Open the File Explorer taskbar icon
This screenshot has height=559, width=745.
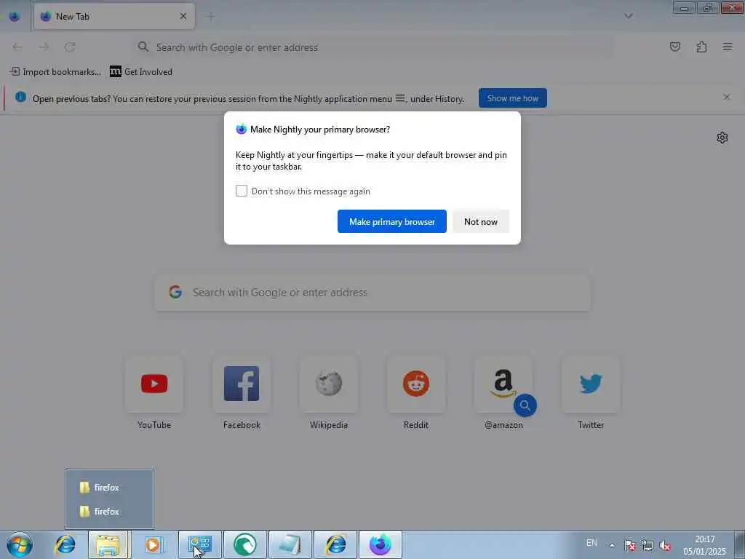108,544
